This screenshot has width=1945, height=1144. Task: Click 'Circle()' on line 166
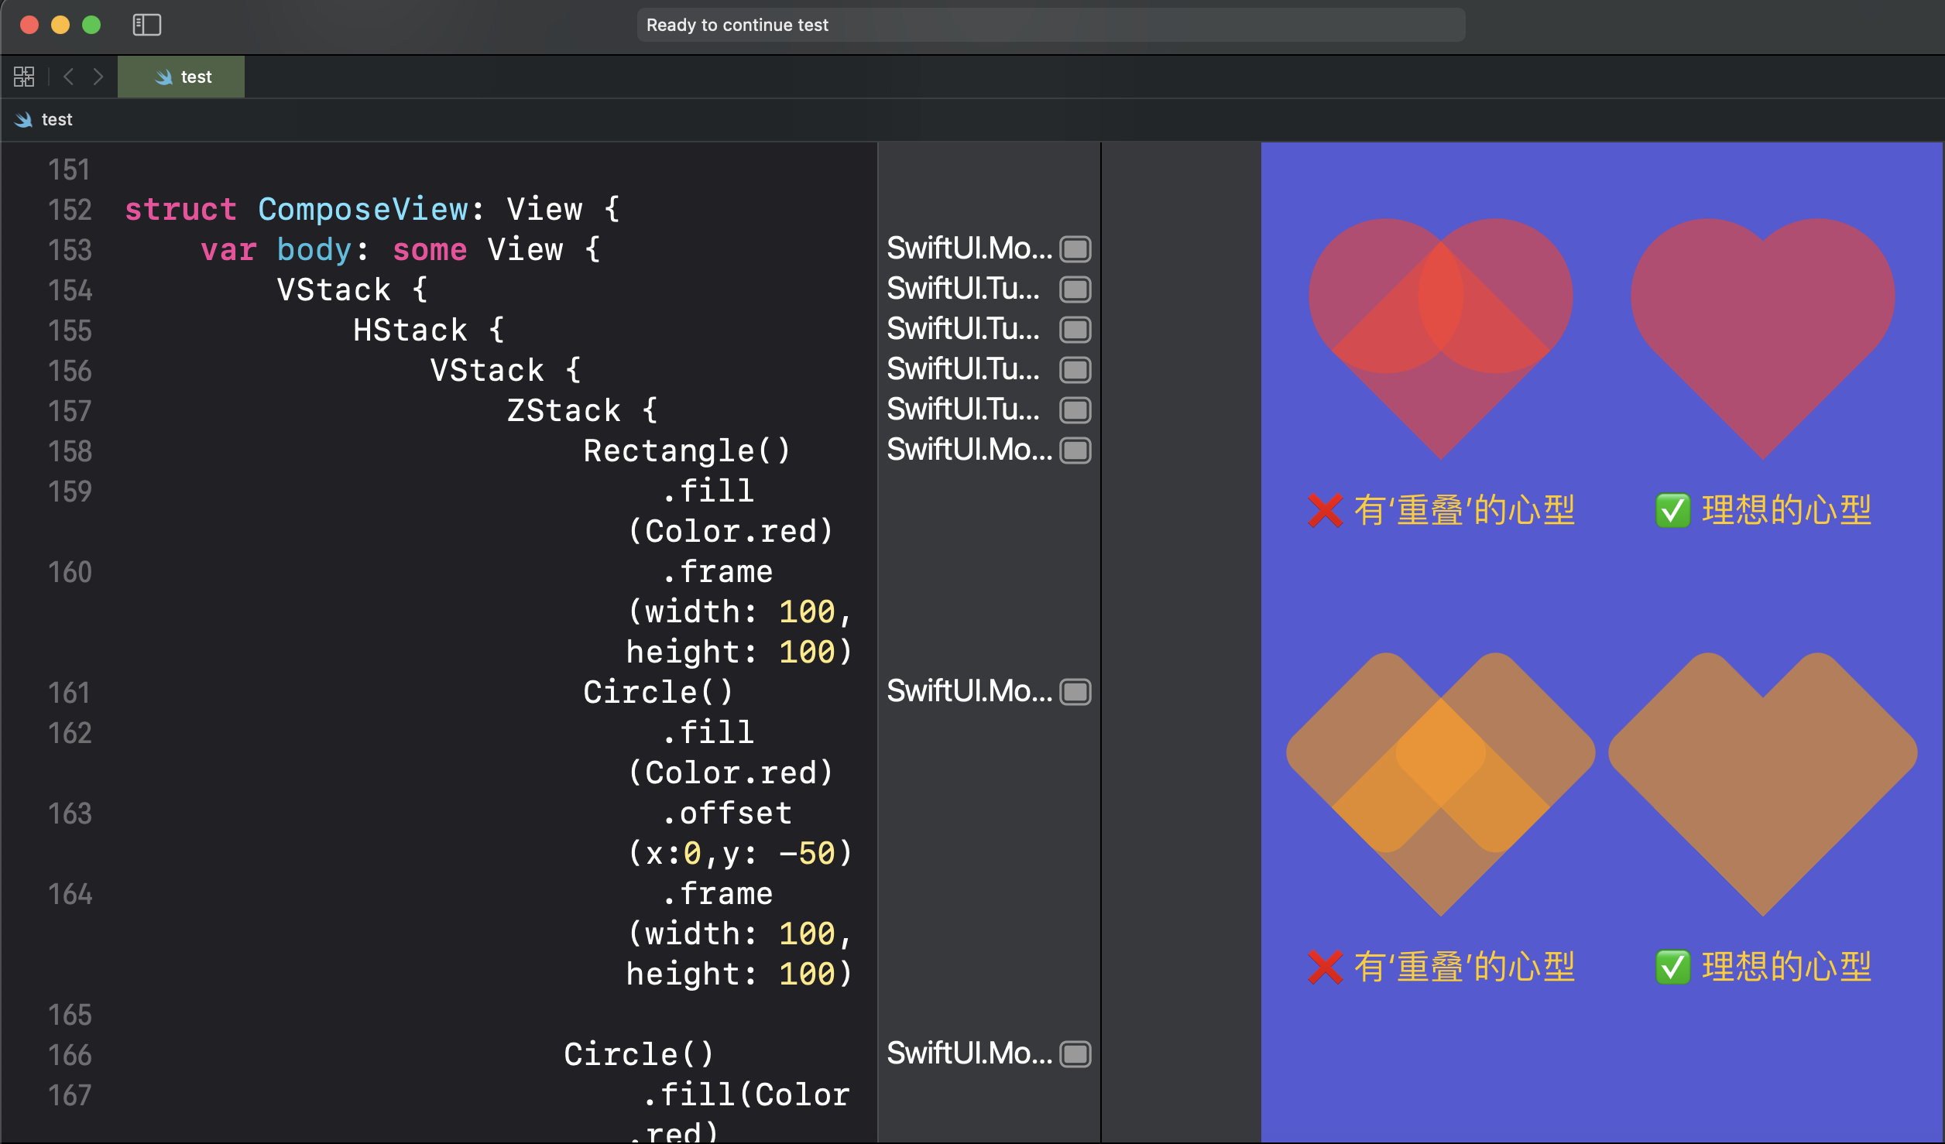[639, 1055]
